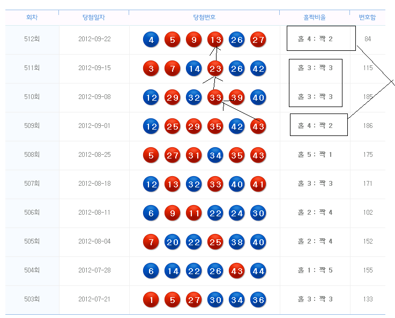Click red ball 33 in the 510회 row
This screenshot has width=395, height=318.
point(215,97)
